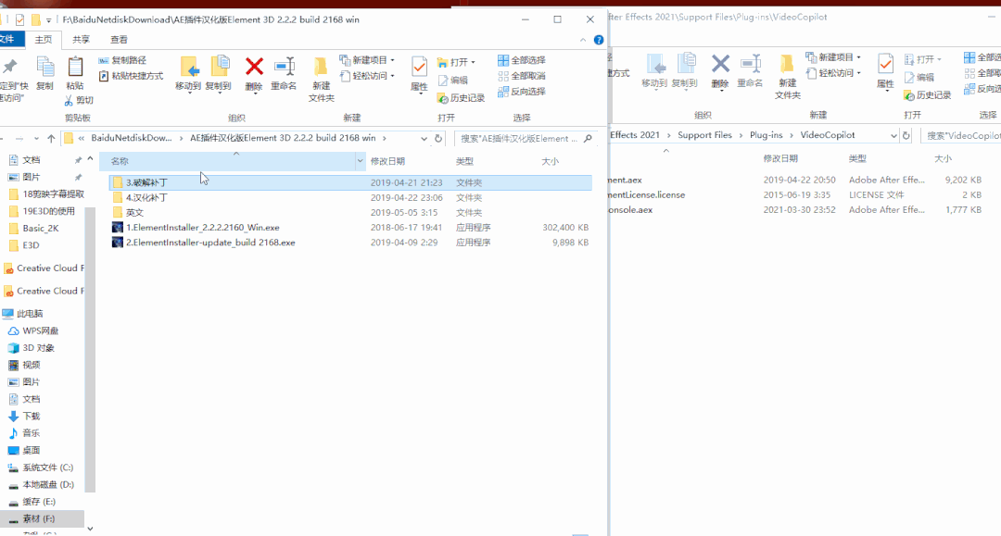Select 下载 in navigation pane

coord(24,417)
